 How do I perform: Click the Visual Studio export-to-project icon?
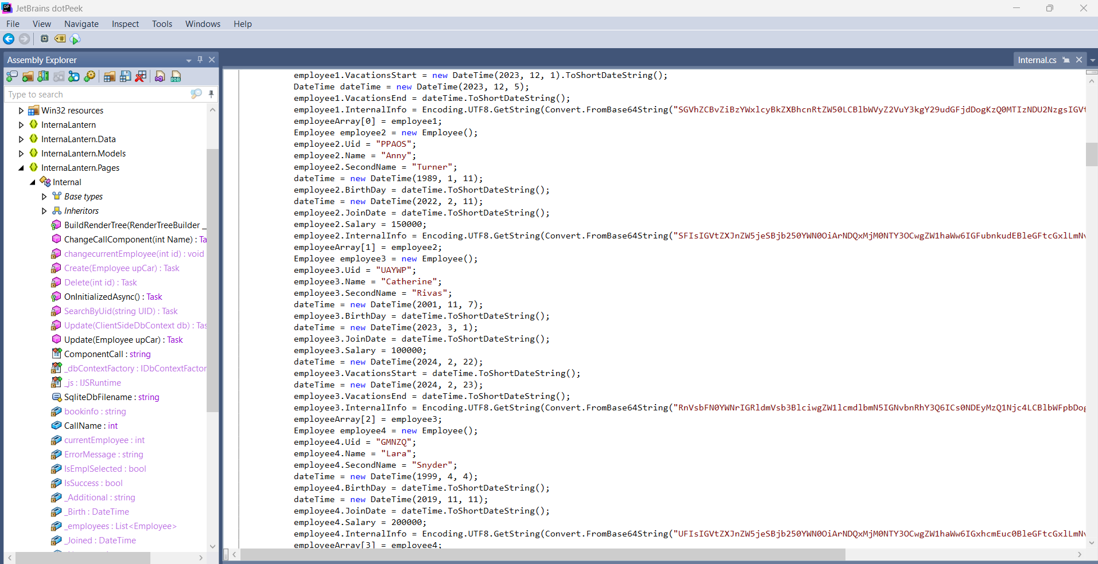pyautogui.click(x=160, y=77)
